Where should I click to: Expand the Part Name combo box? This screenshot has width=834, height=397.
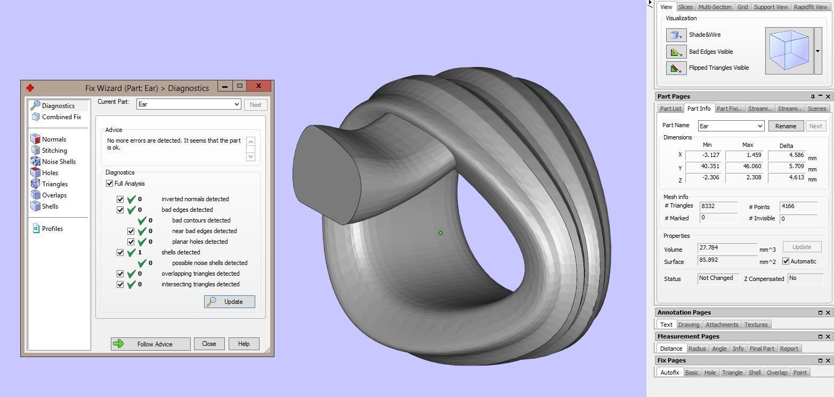coord(759,126)
